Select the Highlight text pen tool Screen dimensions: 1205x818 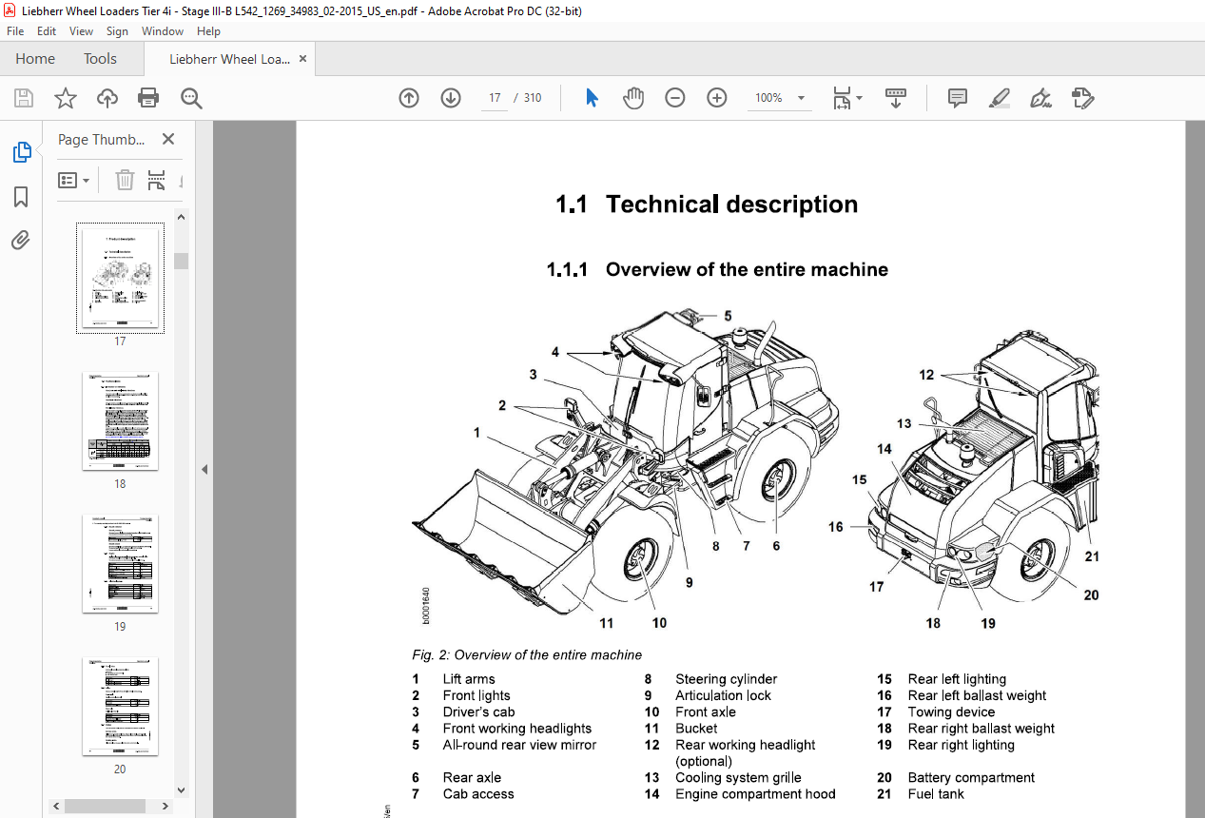(999, 98)
